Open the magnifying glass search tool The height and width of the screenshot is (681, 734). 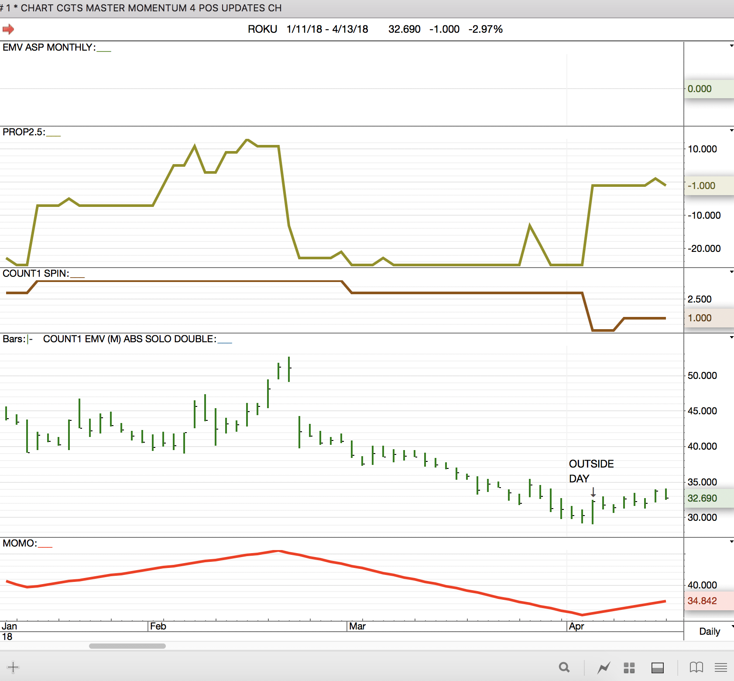564,667
